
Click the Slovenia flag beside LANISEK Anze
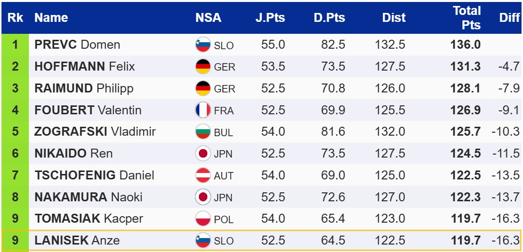[203, 241]
